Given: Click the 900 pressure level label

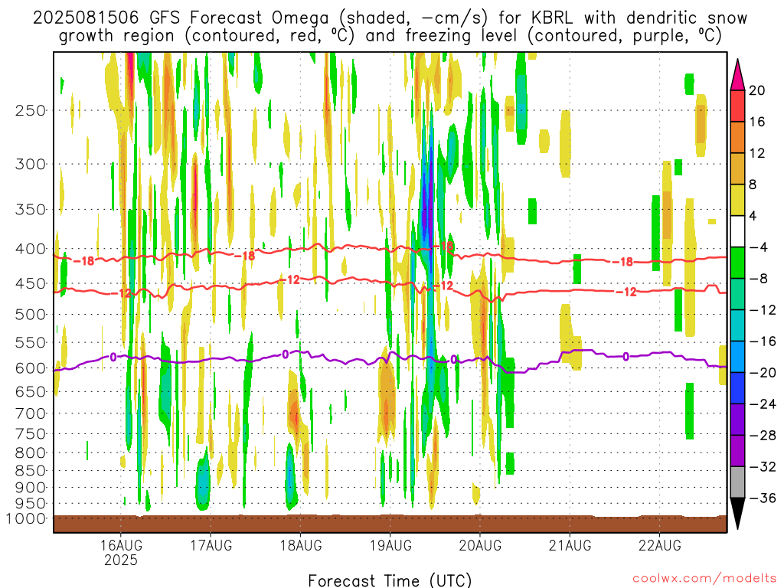Looking at the screenshot, I should tap(31, 487).
